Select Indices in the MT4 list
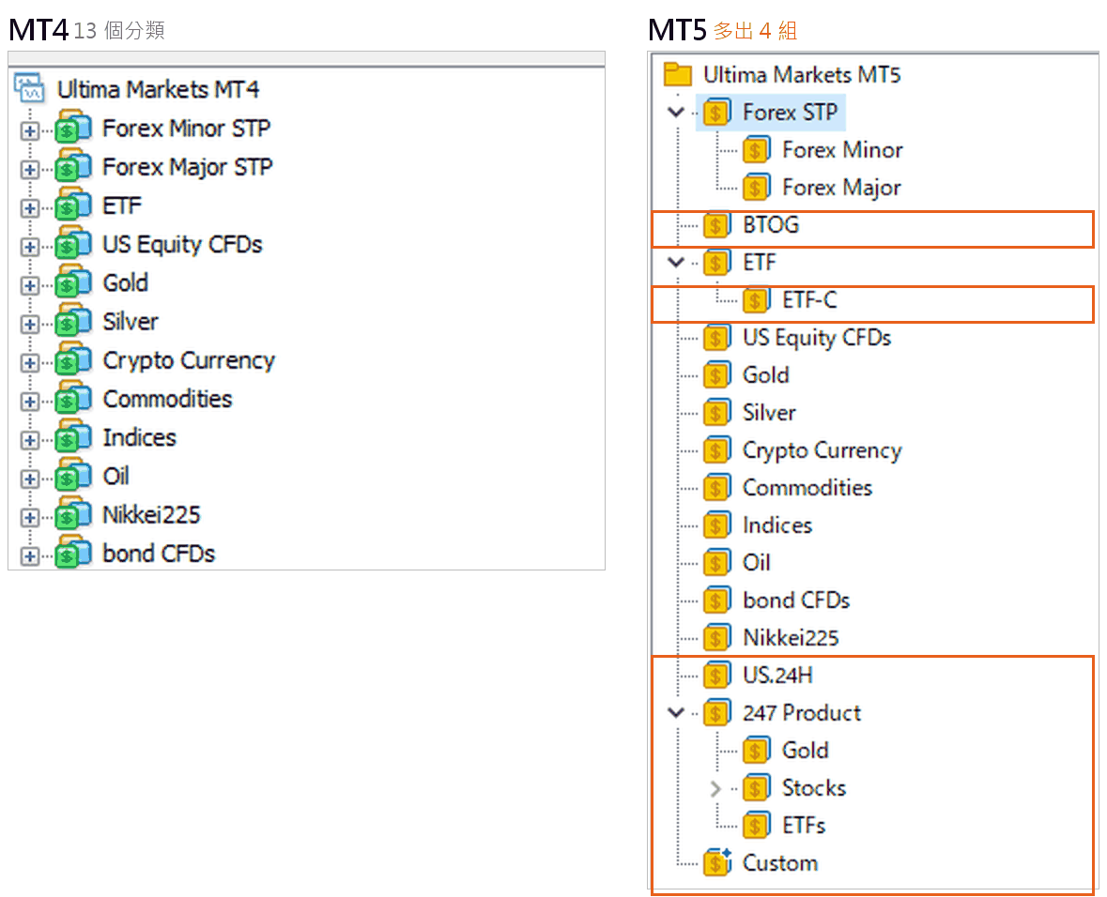The height and width of the screenshot is (897, 1107). click(139, 437)
